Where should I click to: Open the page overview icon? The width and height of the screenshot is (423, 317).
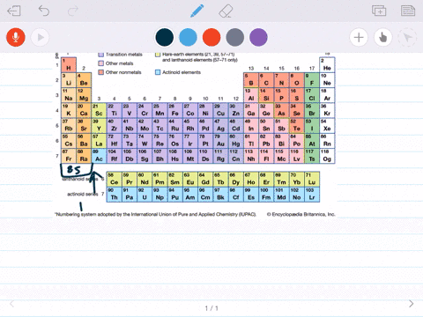(x=408, y=11)
